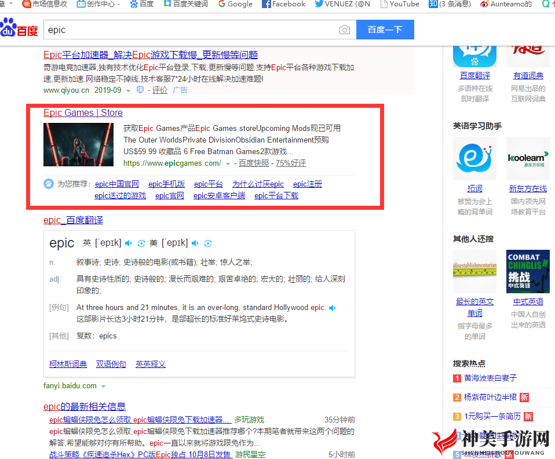Play the example sentence audio icon
The image size is (555, 459).
tap(332, 308)
